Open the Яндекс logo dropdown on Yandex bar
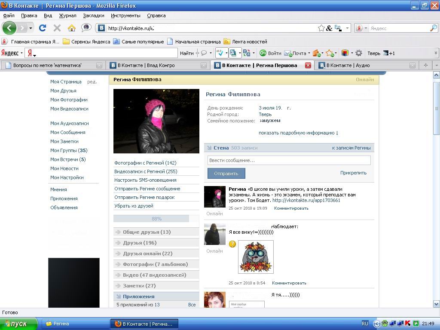This screenshot has height=330, width=440. coord(12,53)
